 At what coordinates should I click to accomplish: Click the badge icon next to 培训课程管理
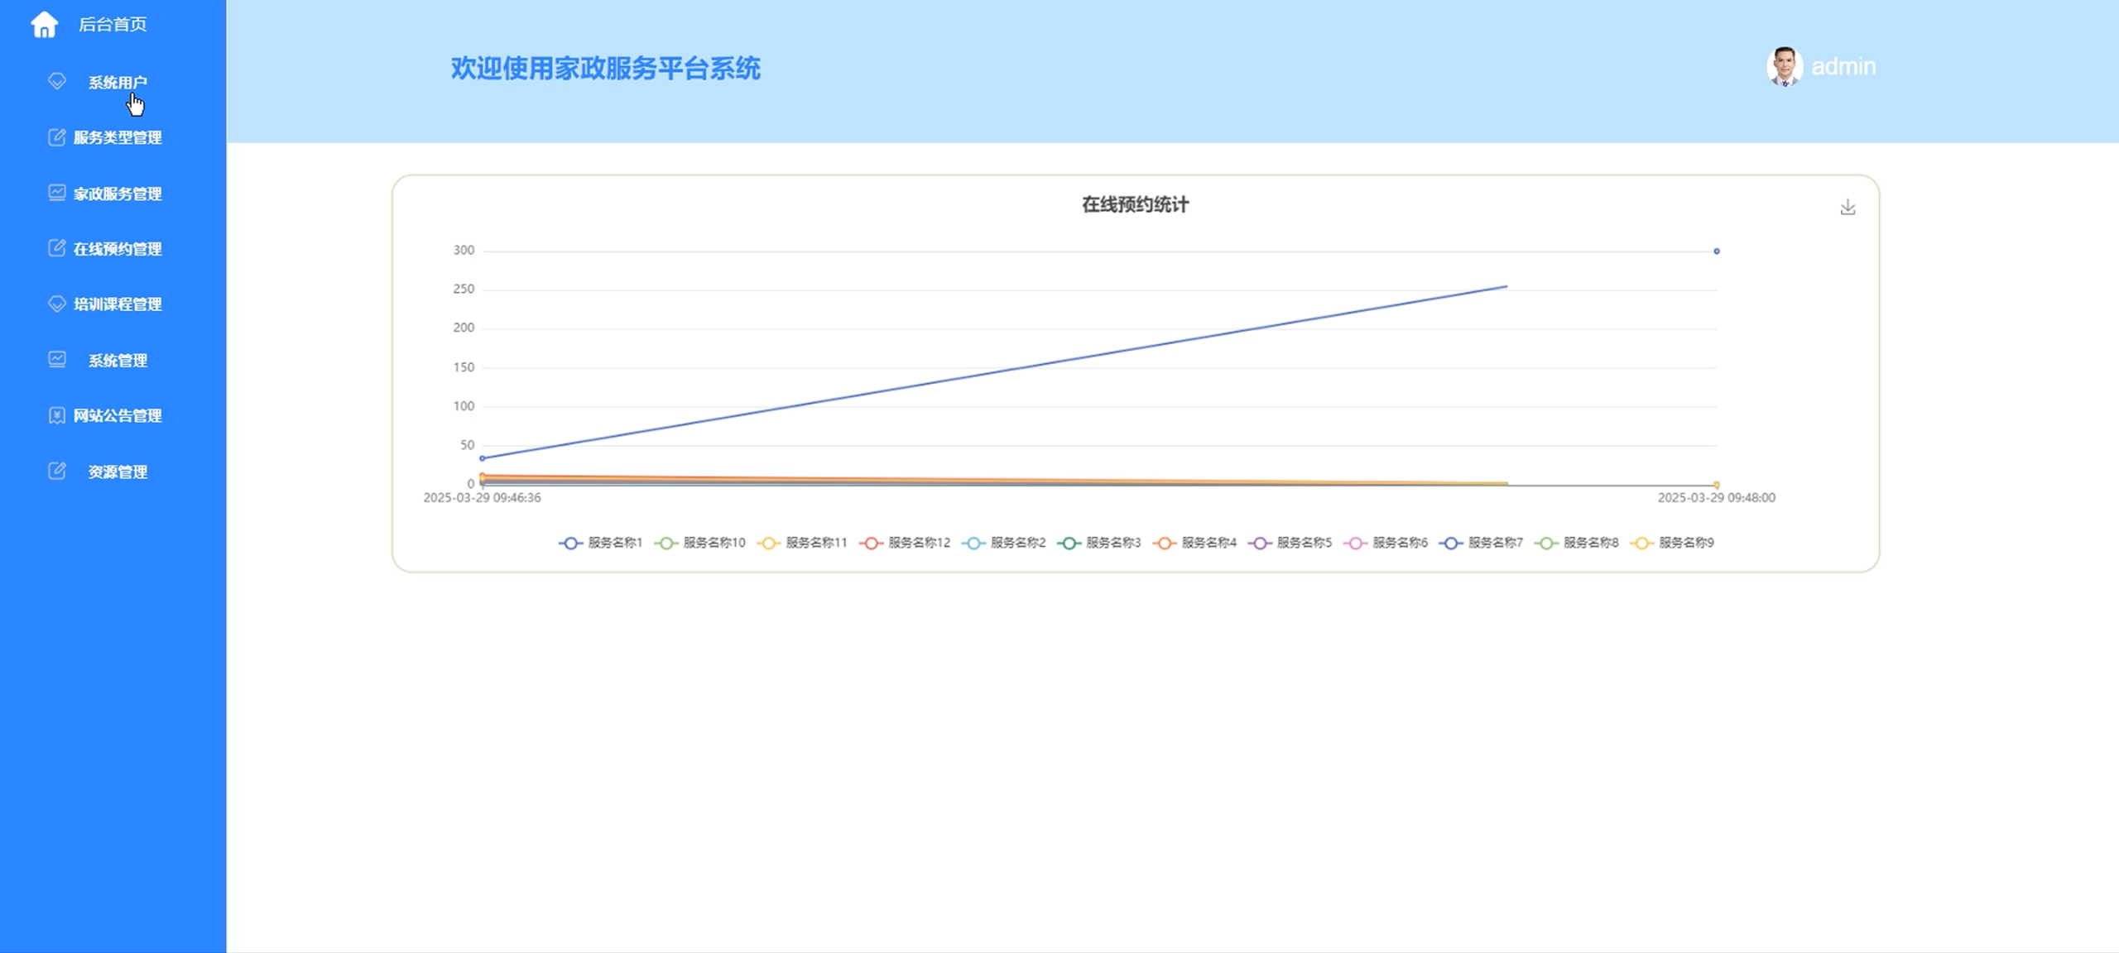[55, 304]
